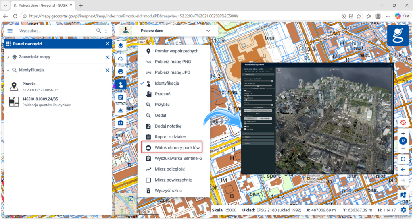This screenshot has height=219, width=413.
Task: Open the clipboard report icon in toolbar
Action: point(121,97)
